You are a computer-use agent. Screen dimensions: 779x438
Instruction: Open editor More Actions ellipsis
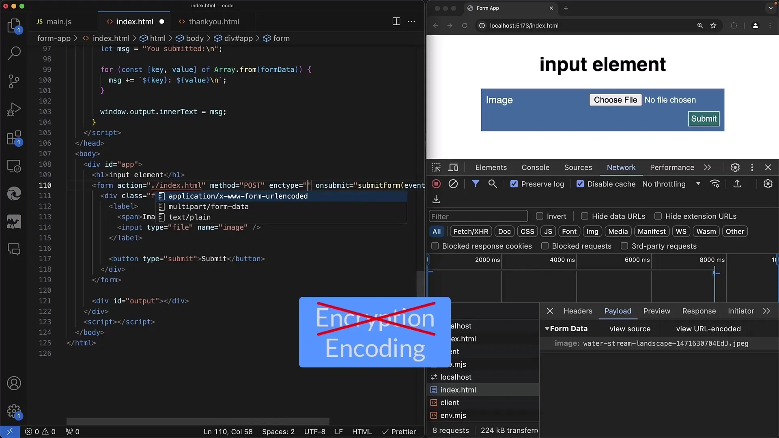pyautogui.click(x=411, y=21)
